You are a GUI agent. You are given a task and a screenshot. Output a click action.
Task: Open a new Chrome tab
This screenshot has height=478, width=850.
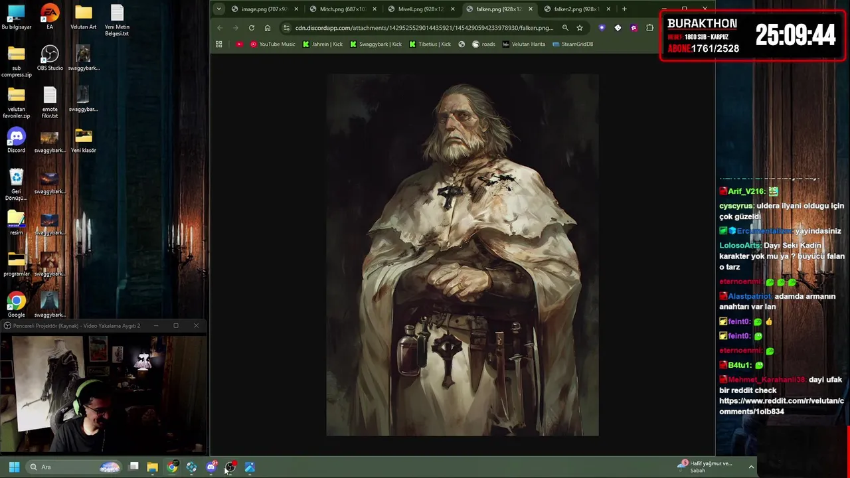tap(624, 9)
